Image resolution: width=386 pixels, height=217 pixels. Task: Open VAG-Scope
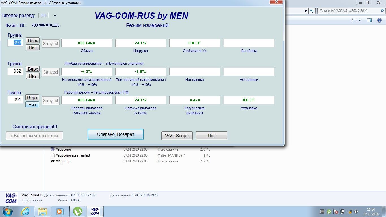(177, 136)
